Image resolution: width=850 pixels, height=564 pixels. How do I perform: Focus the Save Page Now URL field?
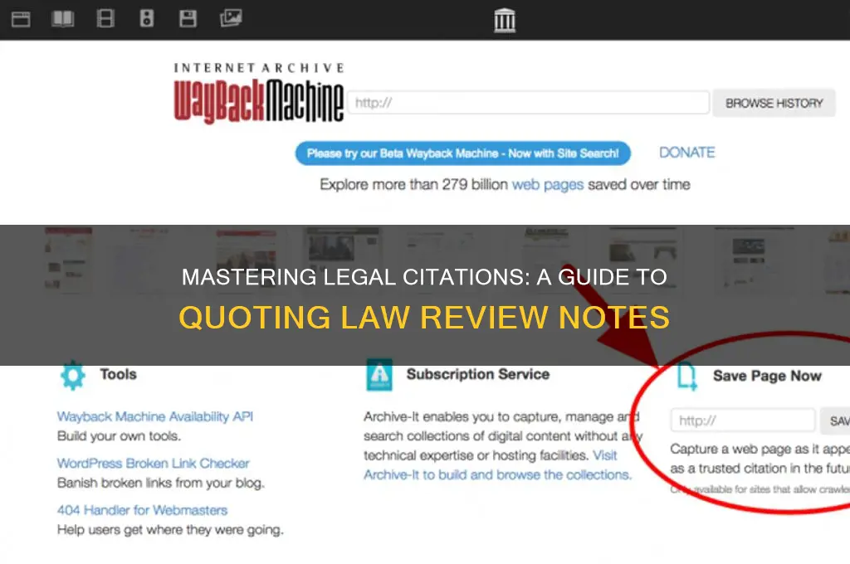(x=743, y=421)
